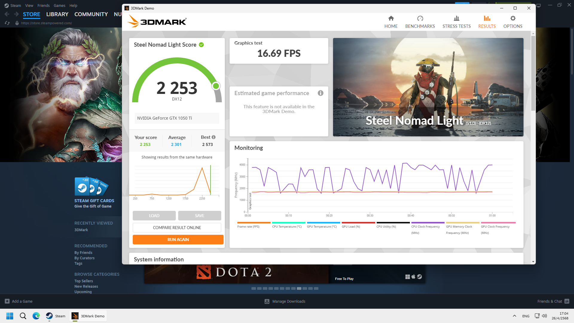Image resolution: width=574 pixels, height=323 pixels.
Task: Go to Steam LIBRARY section
Action: pyautogui.click(x=57, y=14)
